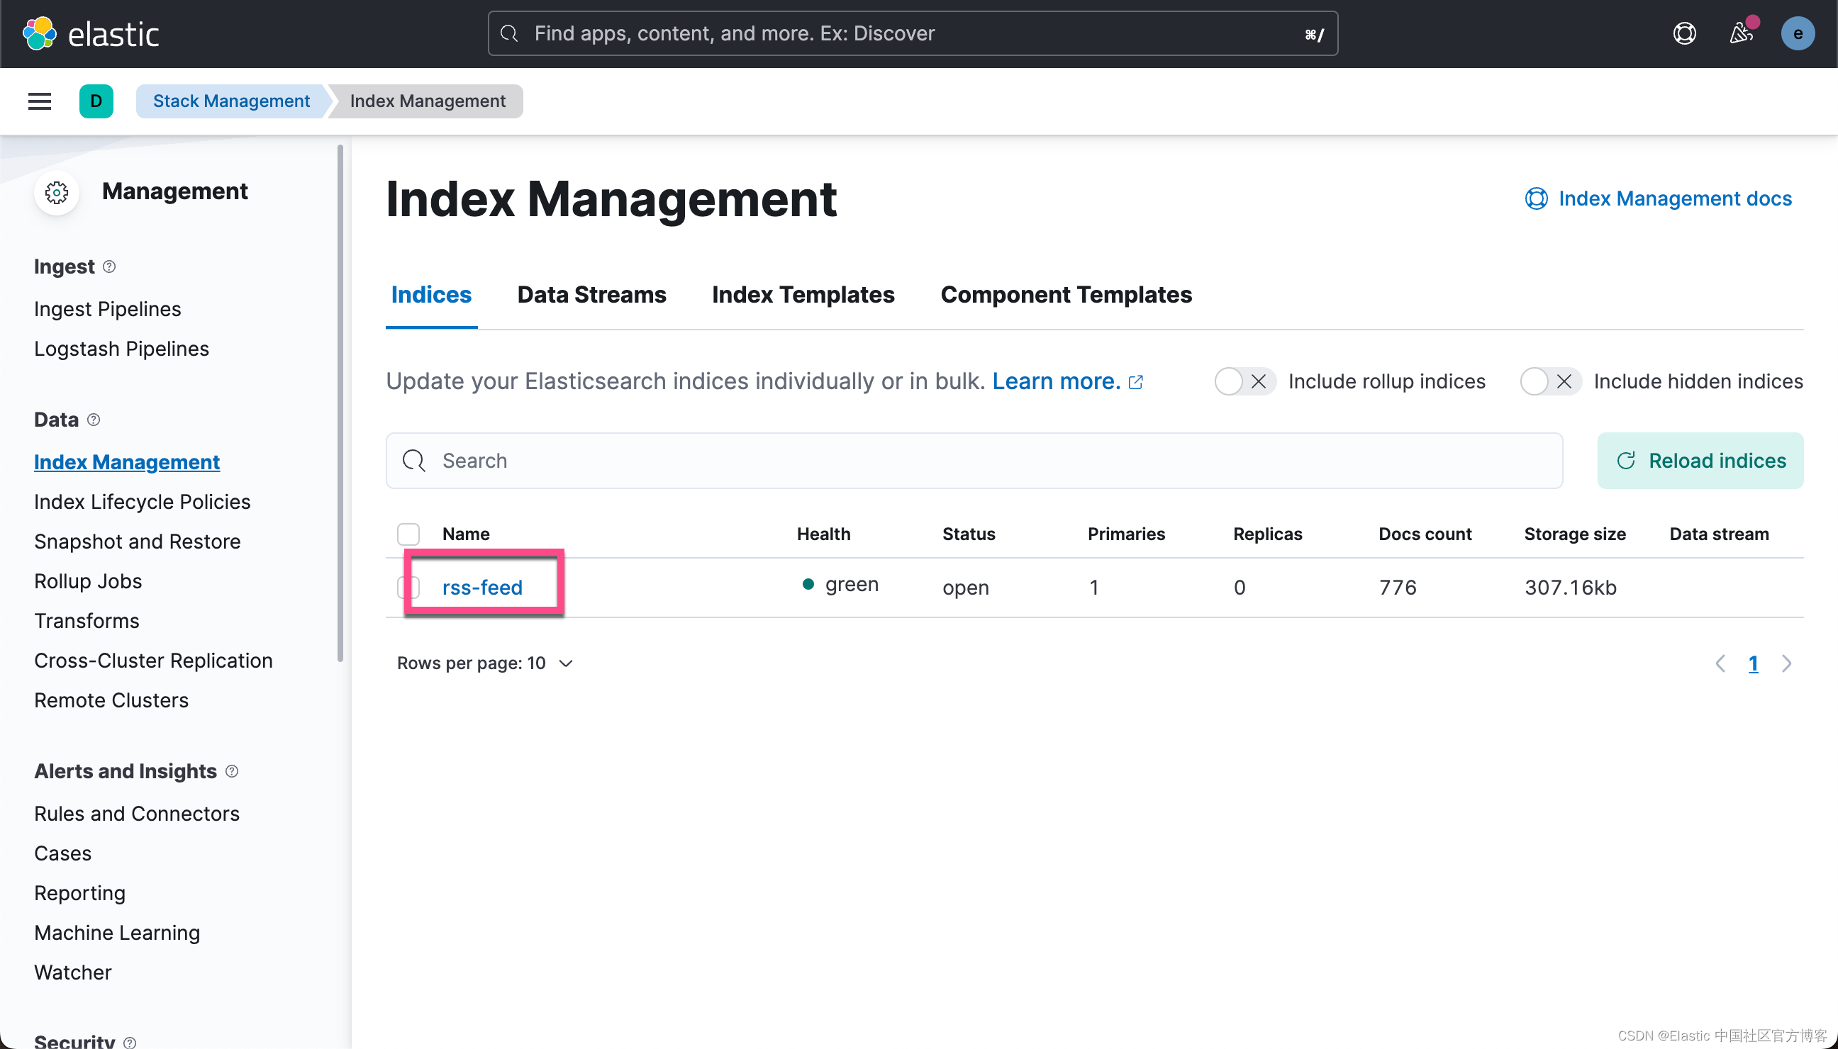Click the Alerts and Insights help icon
1838x1049 pixels.
[232, 771]
